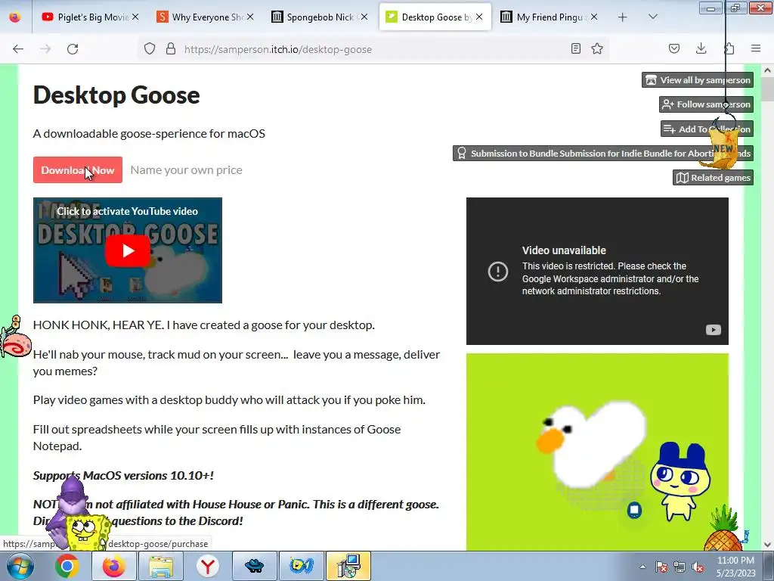Screen dimensions: 774x581
Task: Open Yandex browser taskbar icon
Action: click(207, 566)
